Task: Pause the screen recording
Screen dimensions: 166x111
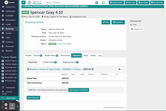Action: pyautogui.click(x=6, y=105)
